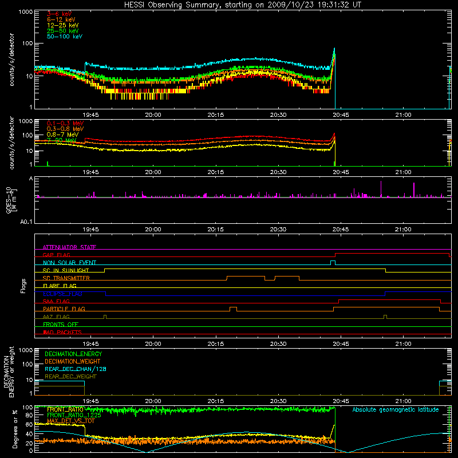Image resolution: width=458 pixels, height=458 pixels.
Task: Click the NON_SOLAR_EVENT flag label
Action: click(69, 263)
